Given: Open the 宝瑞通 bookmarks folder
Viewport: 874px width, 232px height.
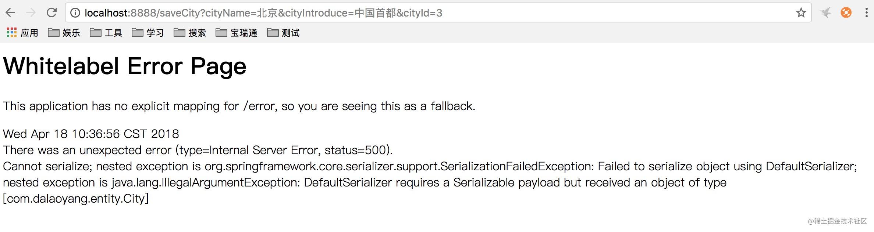Looking at the screenshot, I should pyautogui.click(x=237, y=33).
